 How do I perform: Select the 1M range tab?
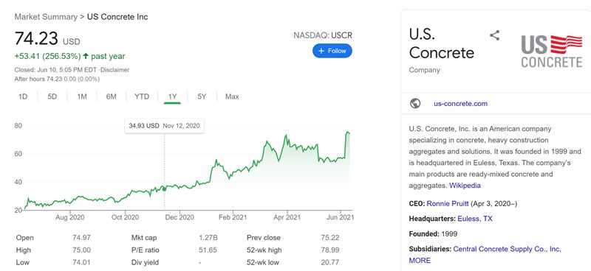click(x=82, y=96)
